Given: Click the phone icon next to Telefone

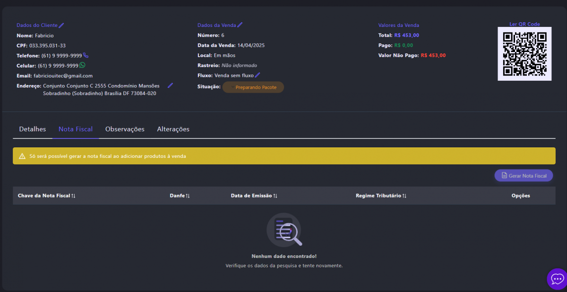Looking at the screenshot, I should click(x=86, y=55).
